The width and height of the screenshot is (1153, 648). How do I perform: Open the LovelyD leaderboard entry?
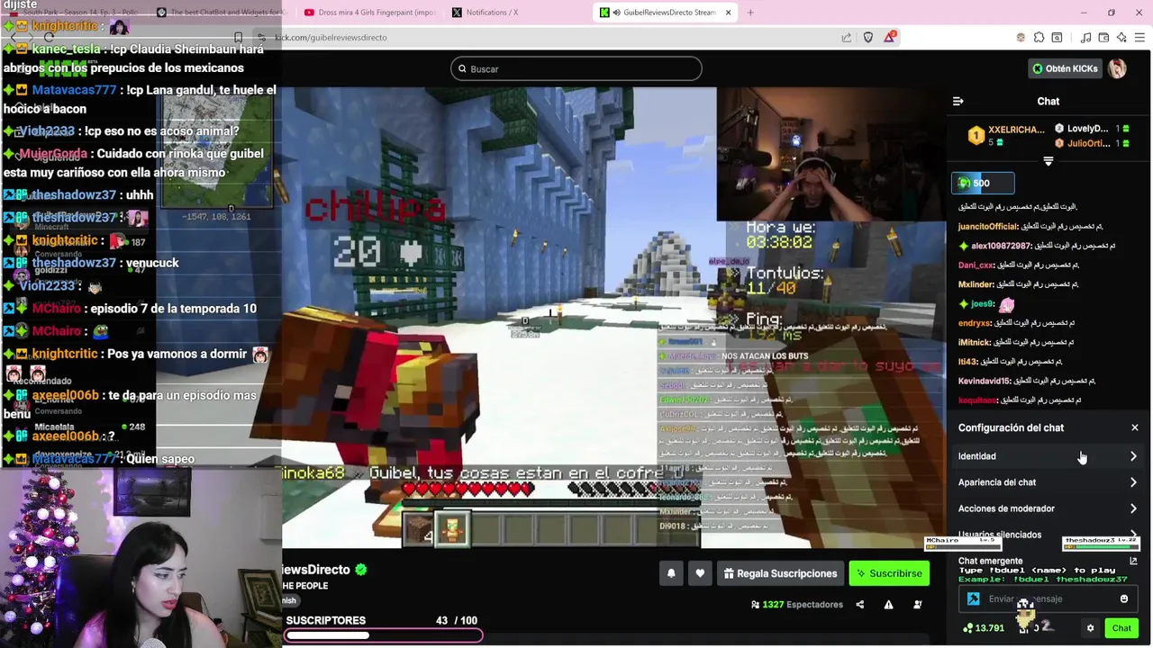1092,129
